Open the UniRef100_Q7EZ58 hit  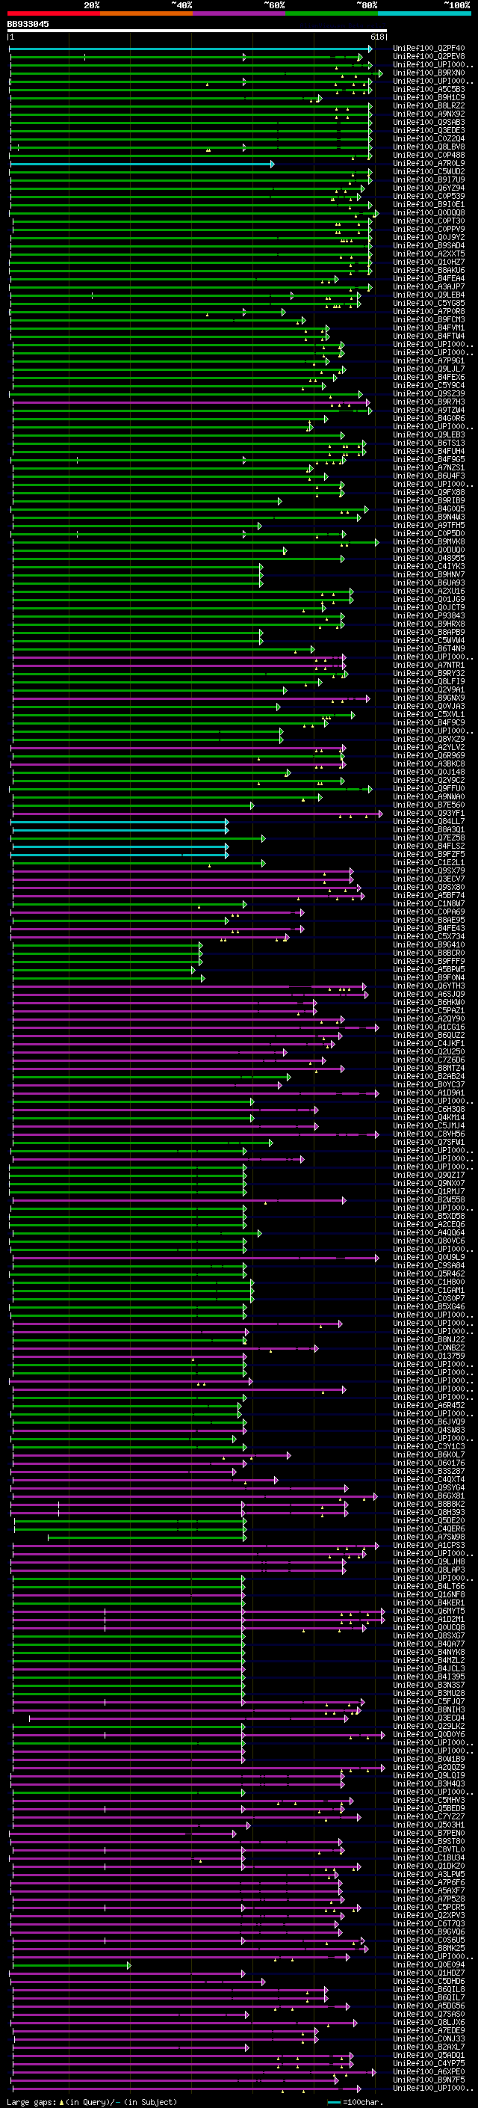coord(429,838)
